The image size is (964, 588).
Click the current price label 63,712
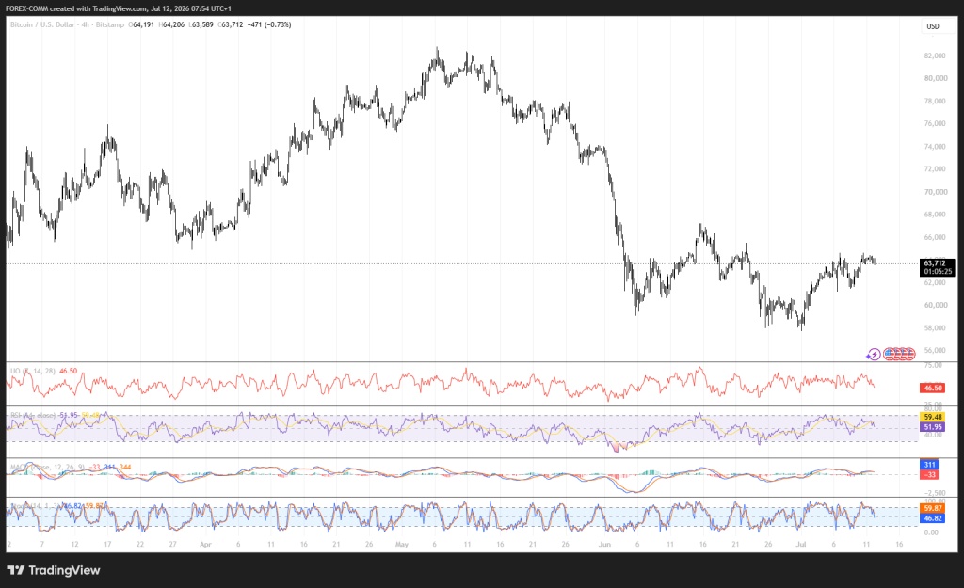point(937,267)
